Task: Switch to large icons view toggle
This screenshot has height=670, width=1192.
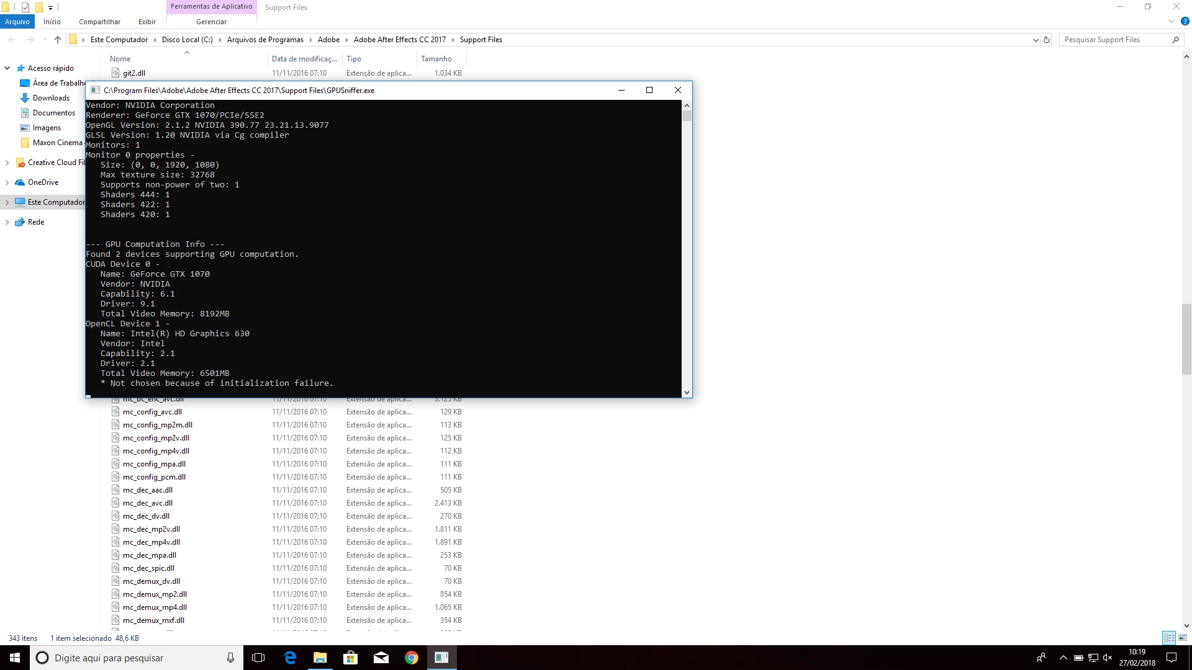Action: coord(1183,638)
